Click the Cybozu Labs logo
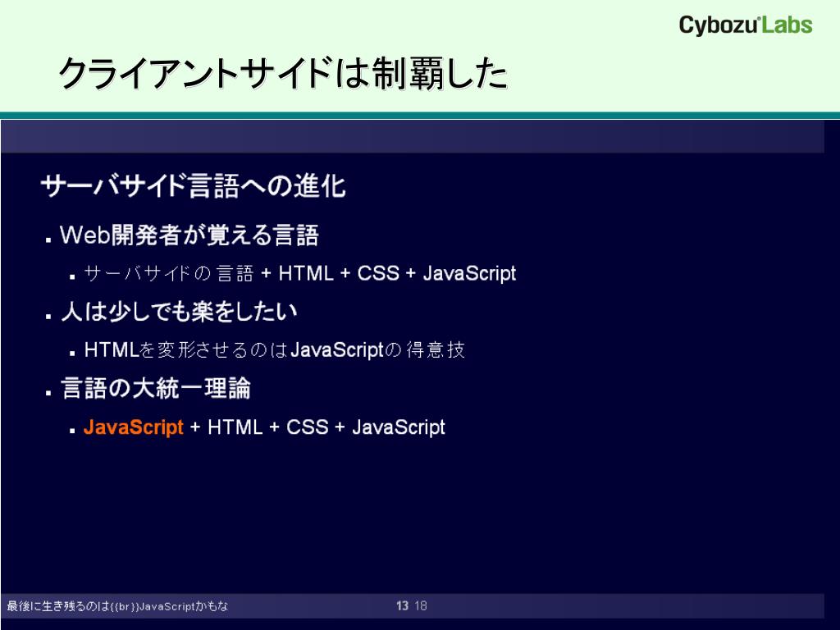 745,25
